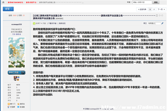Screen dimensions: 167x111
Task: Click 串个门 visit profile link
Action: 11,104
